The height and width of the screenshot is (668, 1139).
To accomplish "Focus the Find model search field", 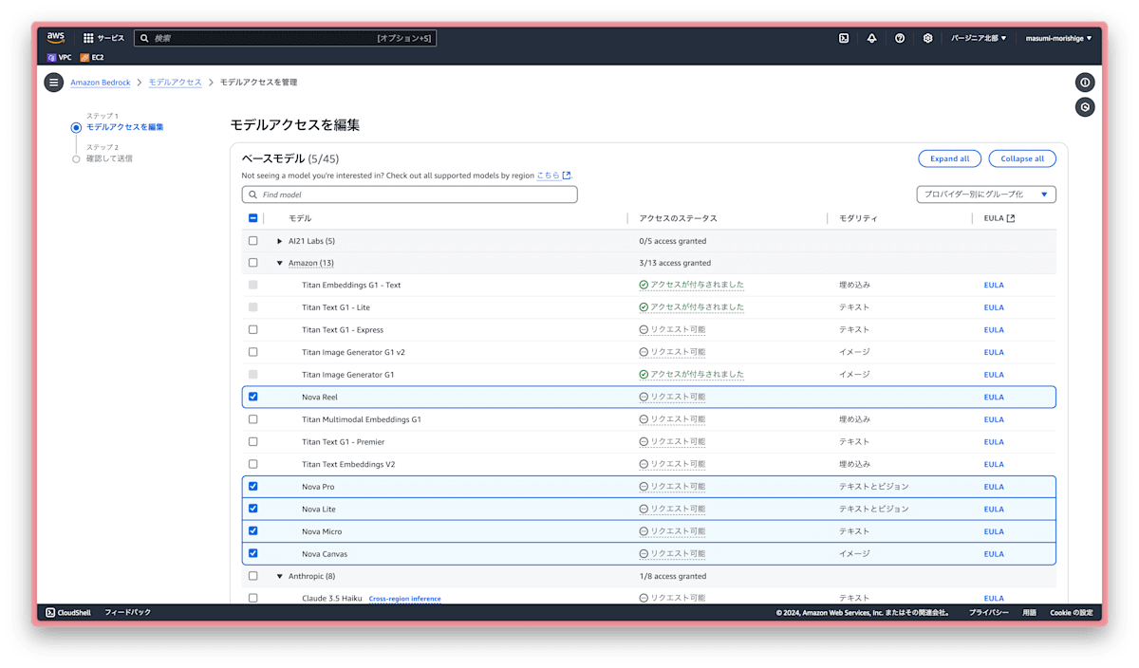I will pyautogui.click(x=409, y=195).
